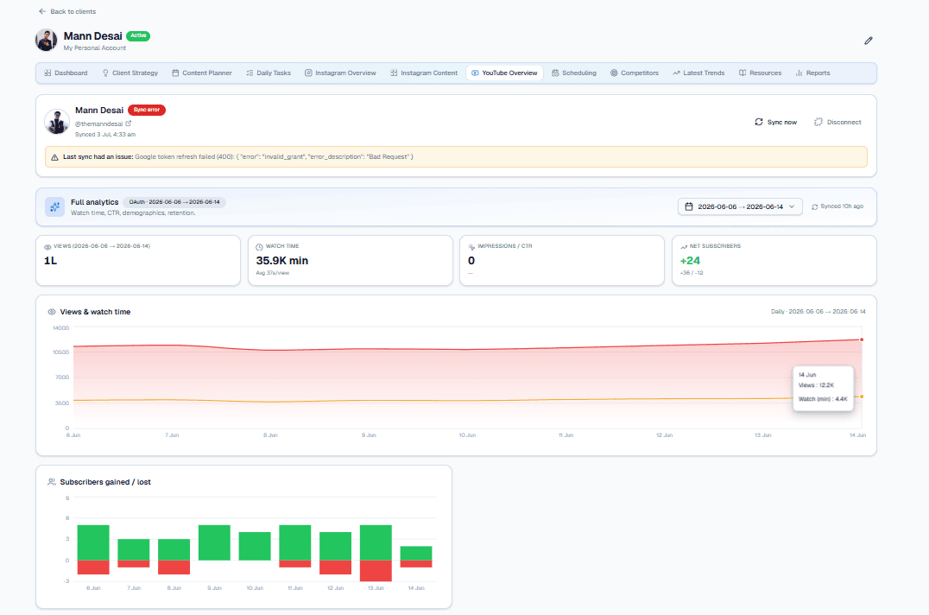Screen dimensions: 929x615
Task: Click the green gained bar for 14 Jun
Action: click(416, 553)
